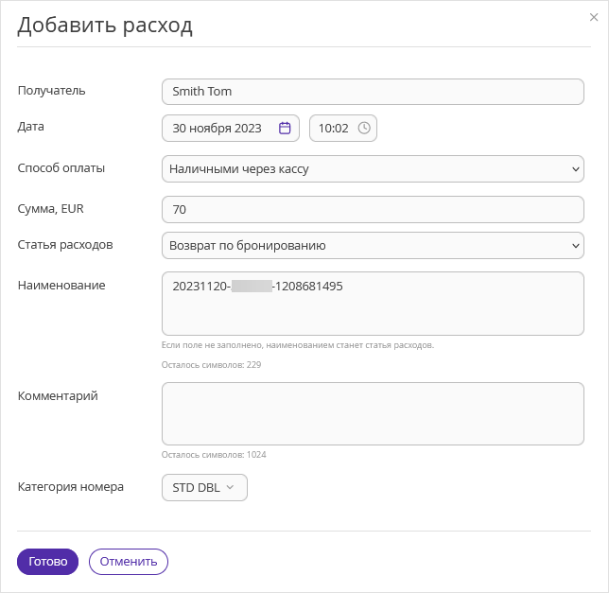This screenshot has width=609, height=593.
Task: Click the Добавить расход dialog title
Action: (105, 26)
